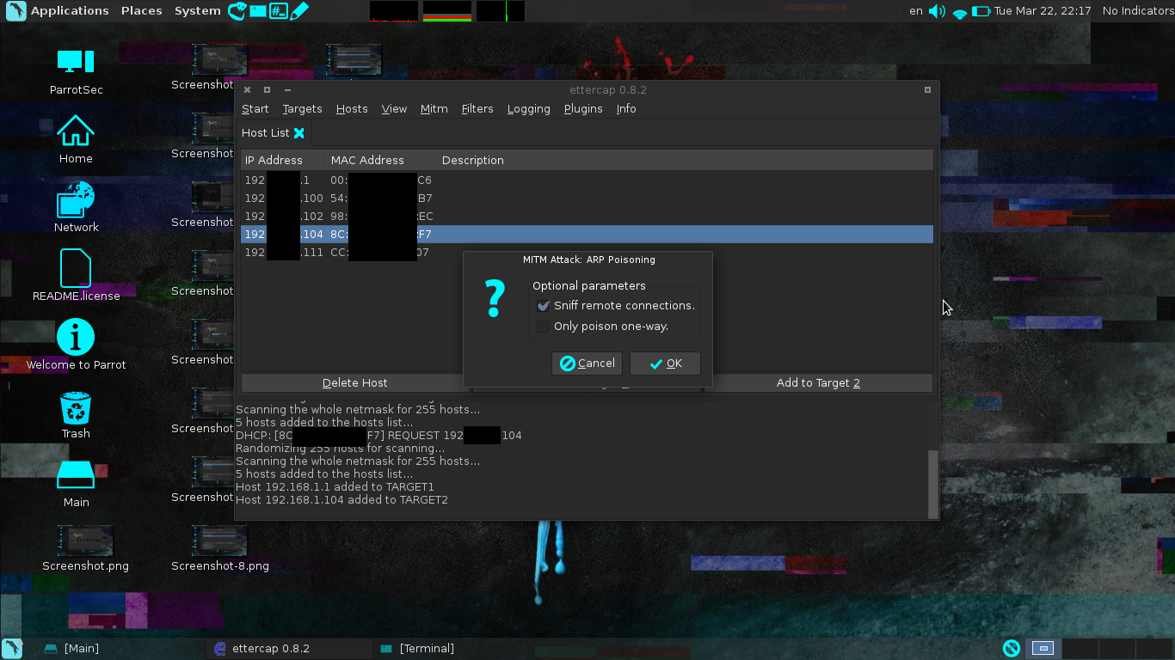Sort hosts by the MAC Address column header
Viewport: 1175px width, 660px height.
click(383, 161)
